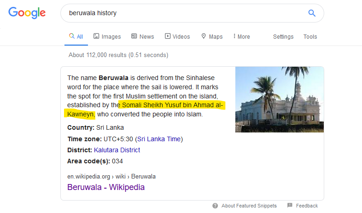
Task: Click the About Featured Snippets link
Action: point(249,206)
